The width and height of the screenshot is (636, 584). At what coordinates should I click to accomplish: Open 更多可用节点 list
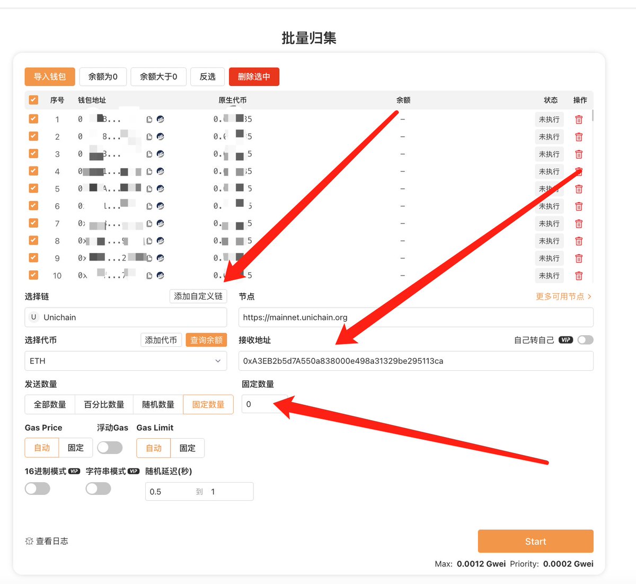(x=563, y=297)
